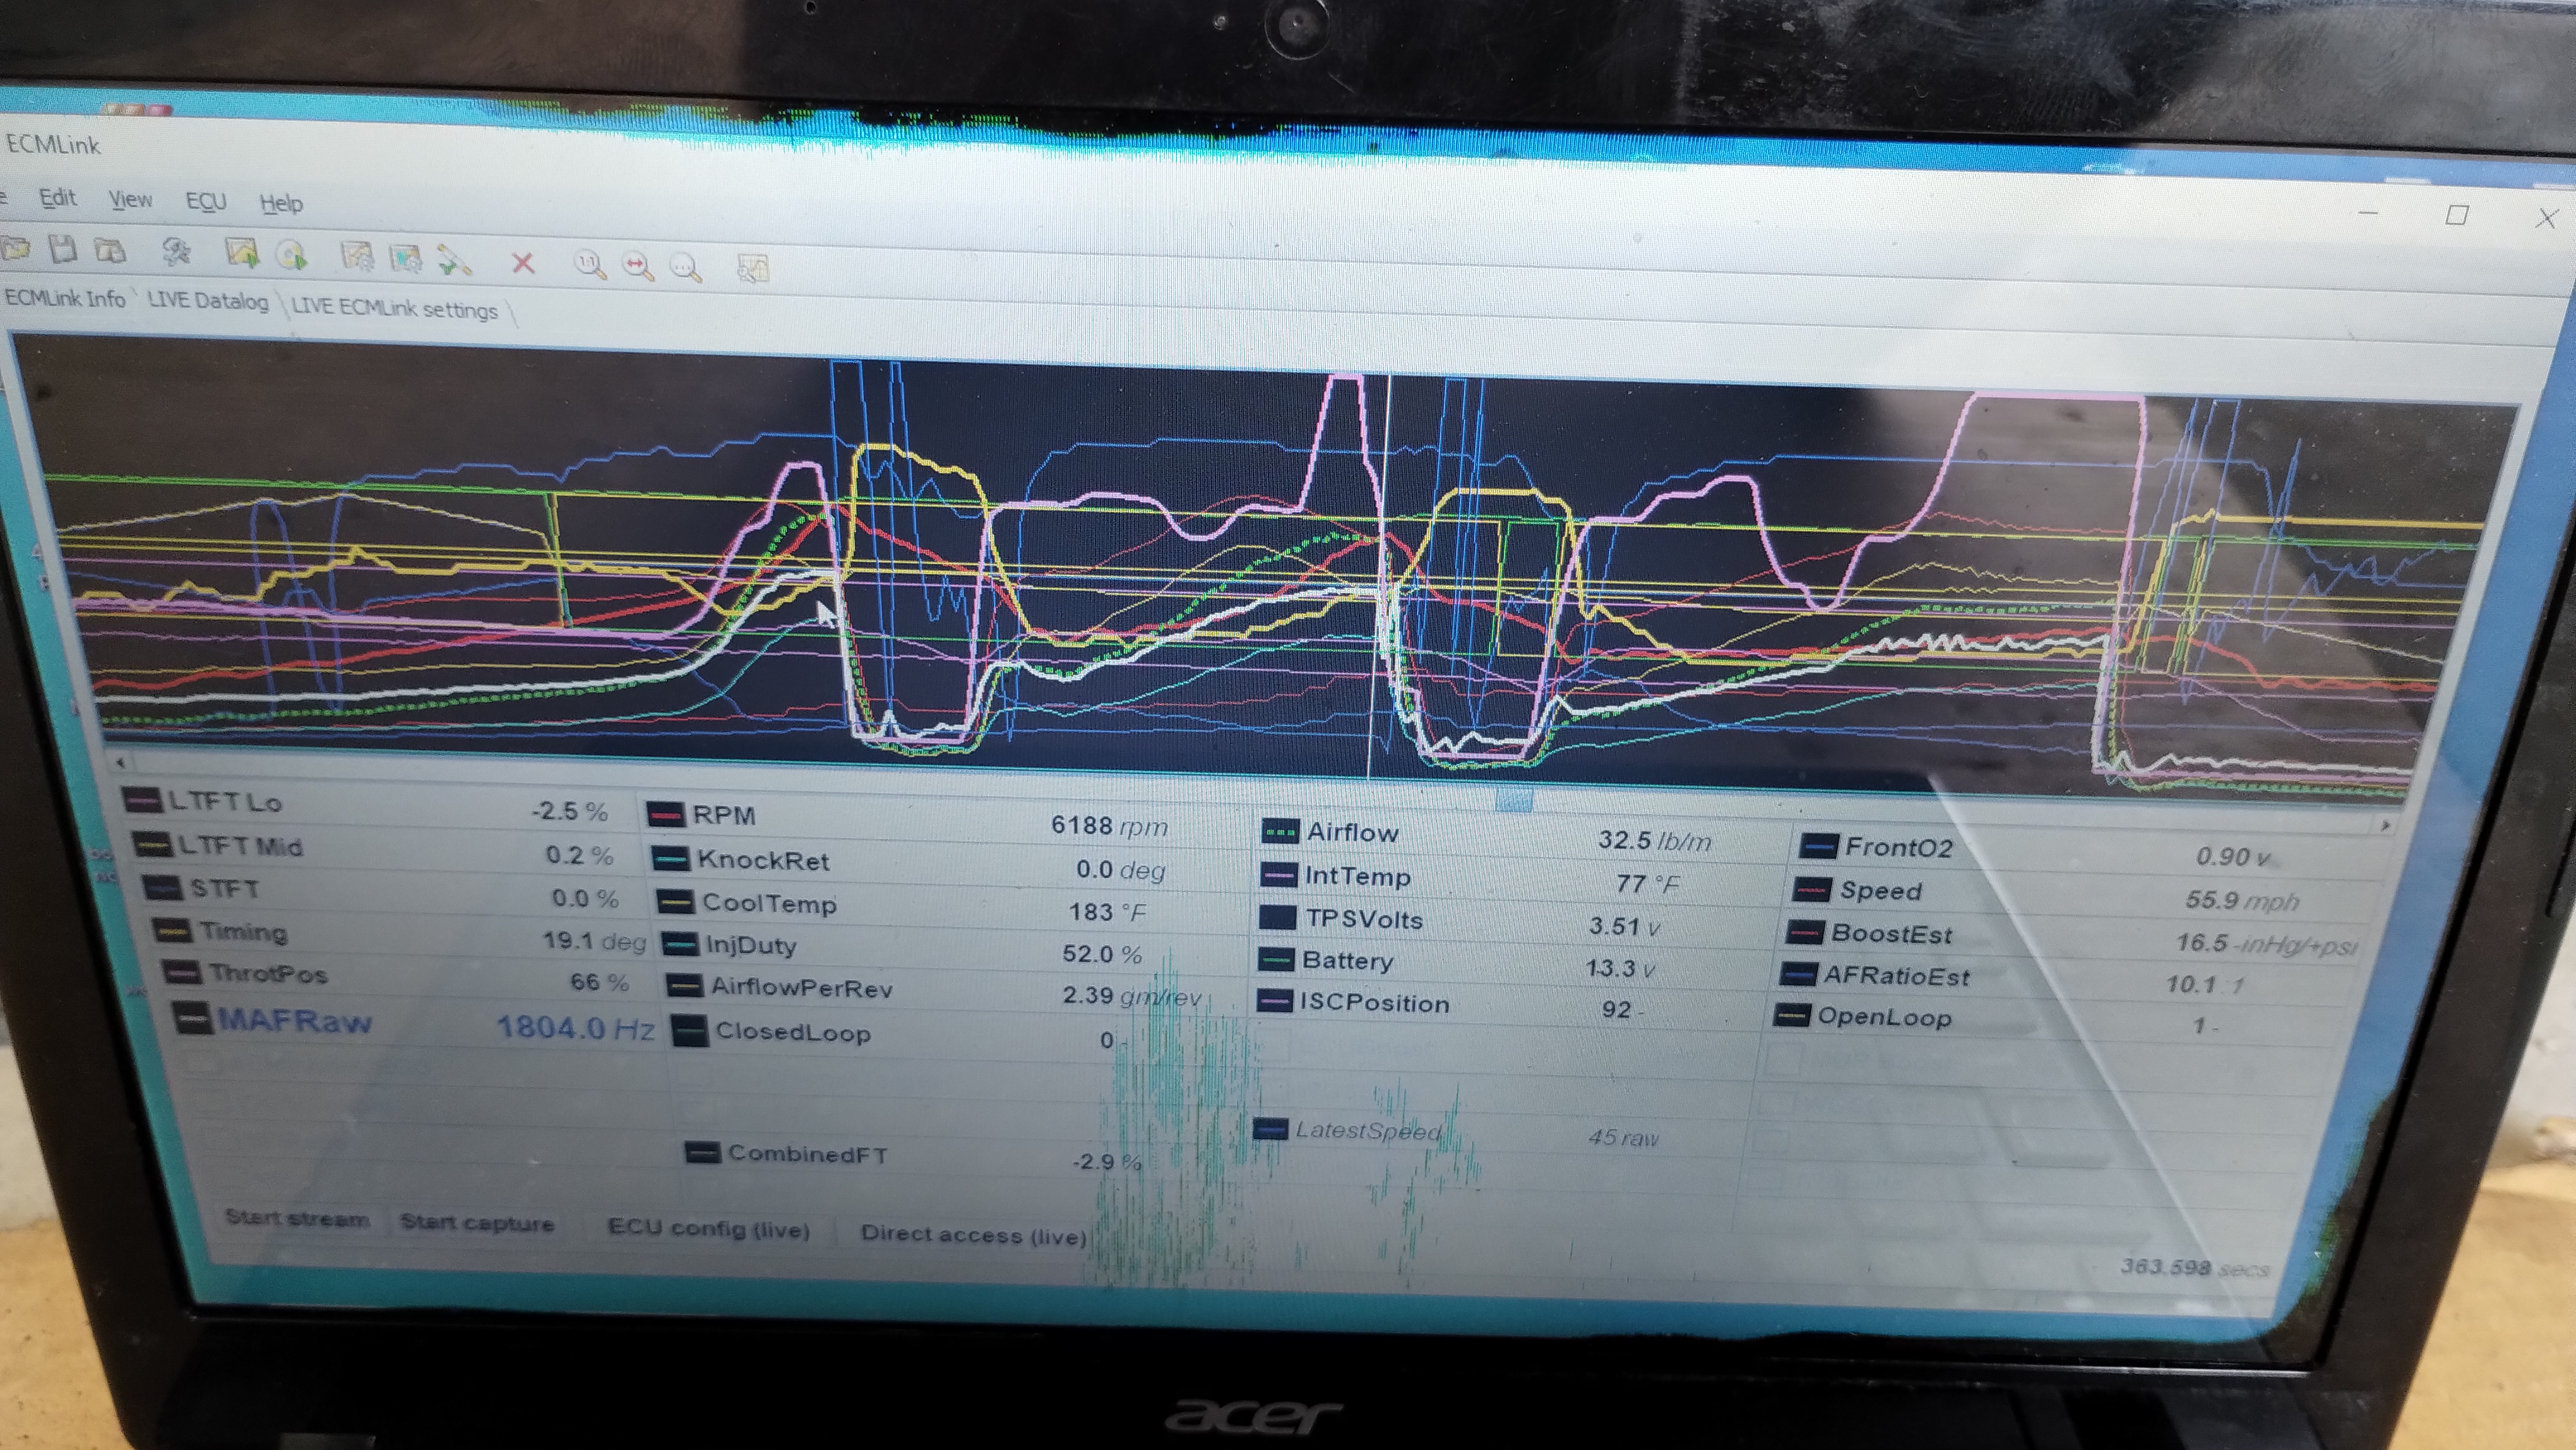
Task: Click the first graph-with-gear config icon
Action: pyautogui.click(x=357, y=257)
